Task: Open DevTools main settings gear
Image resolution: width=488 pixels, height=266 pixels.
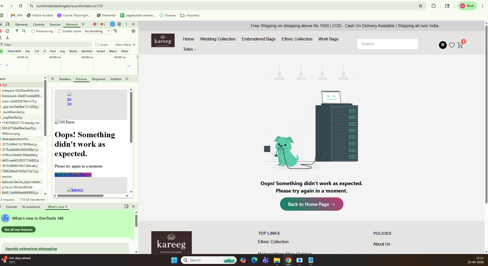Action: coord(119,24)
